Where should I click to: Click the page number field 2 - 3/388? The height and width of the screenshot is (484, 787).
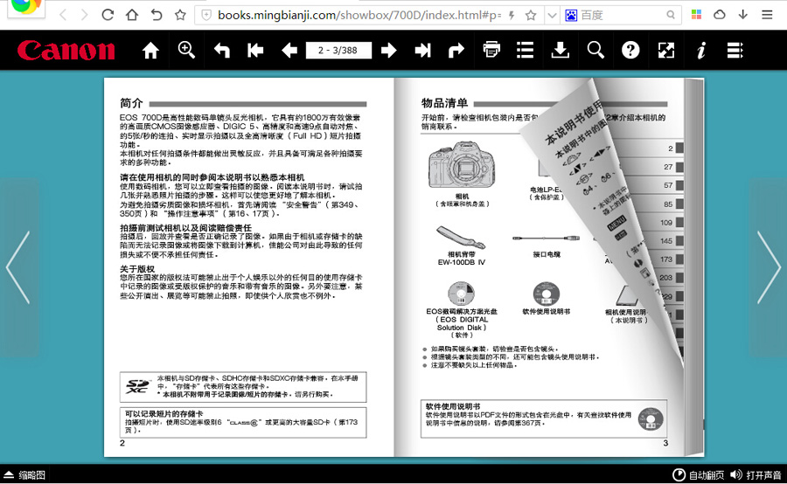(x=338, y=50)
